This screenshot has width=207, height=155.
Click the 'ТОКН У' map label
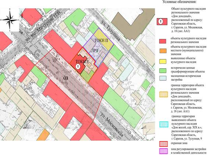pos(82,61)
